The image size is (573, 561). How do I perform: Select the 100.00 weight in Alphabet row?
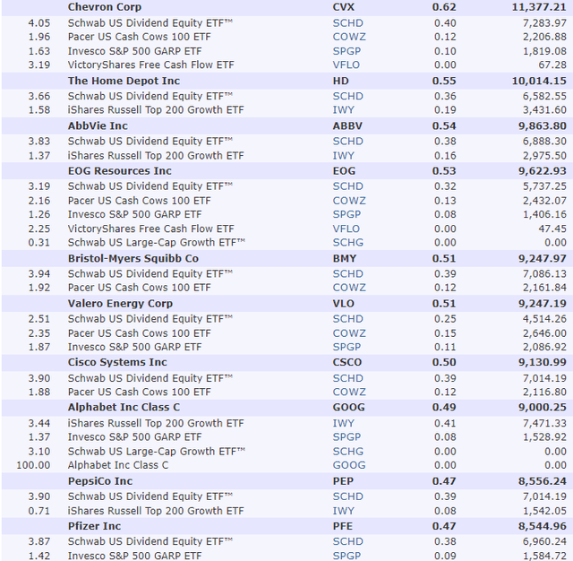pos(36,465)
